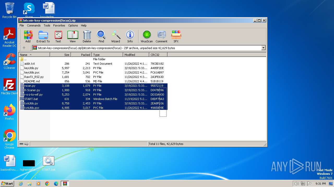Open the Help menu
The height and width of the screenshot is (187, 334).
83,25
